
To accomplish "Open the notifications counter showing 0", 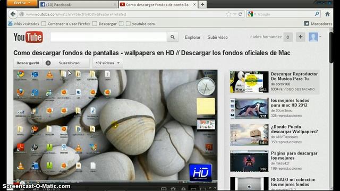I will click(x=288, y=37).
